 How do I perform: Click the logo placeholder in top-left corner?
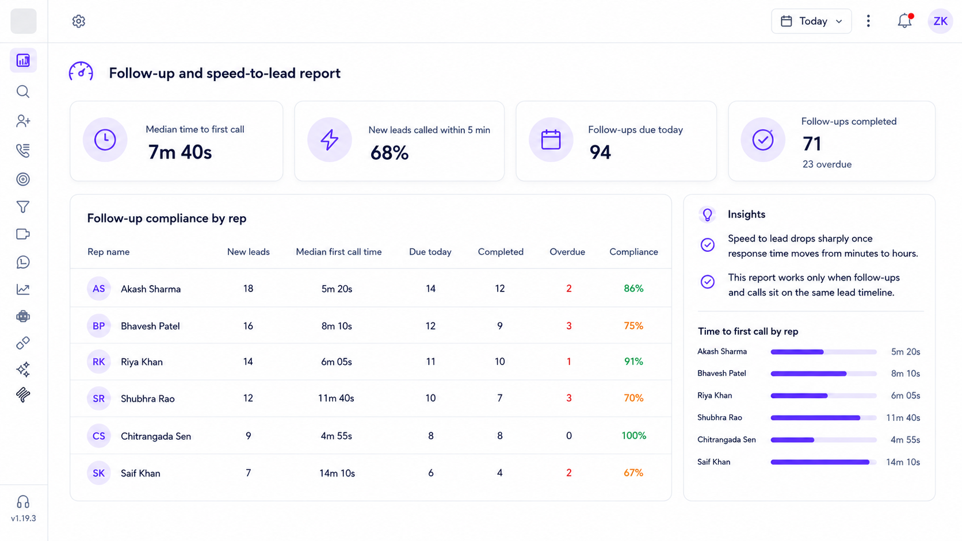point(24,21)
